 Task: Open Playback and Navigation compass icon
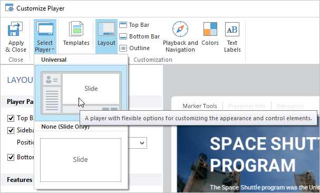[x=180, y=29]
